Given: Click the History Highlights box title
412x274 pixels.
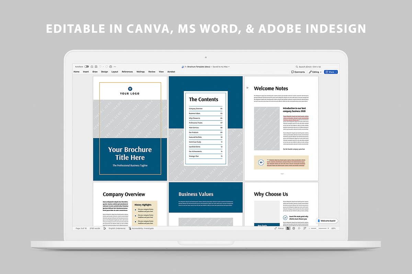Looking at the screenshot, I should point(143,205).
